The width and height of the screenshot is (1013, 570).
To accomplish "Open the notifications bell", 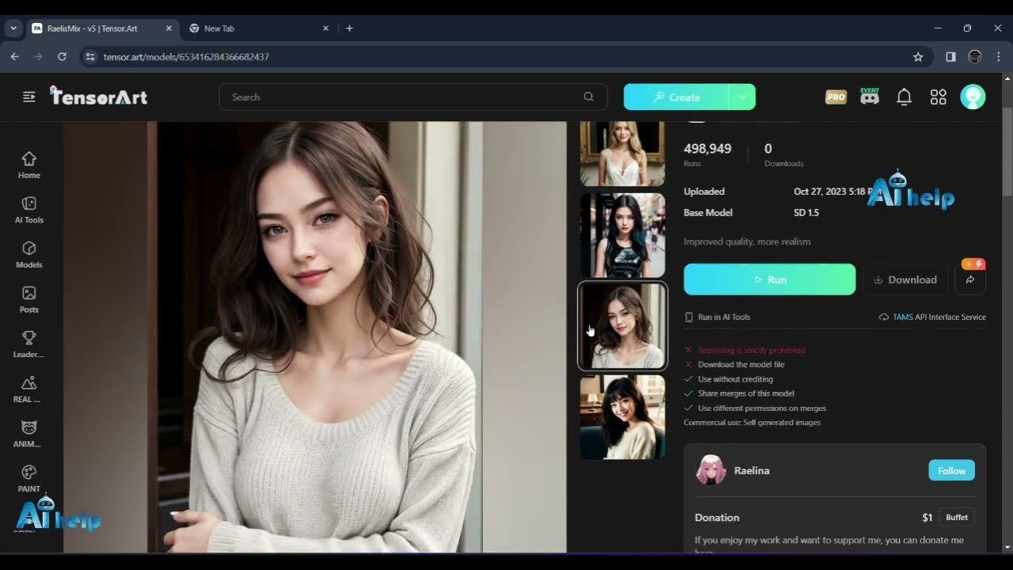I will coord(904,97).
